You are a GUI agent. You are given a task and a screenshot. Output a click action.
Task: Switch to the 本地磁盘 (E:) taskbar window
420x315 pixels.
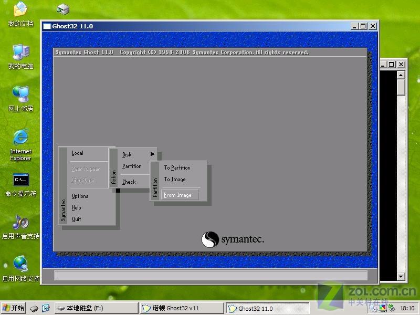97,308
